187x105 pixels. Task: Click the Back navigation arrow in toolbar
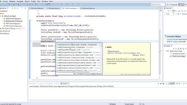(x=71, y=4)
